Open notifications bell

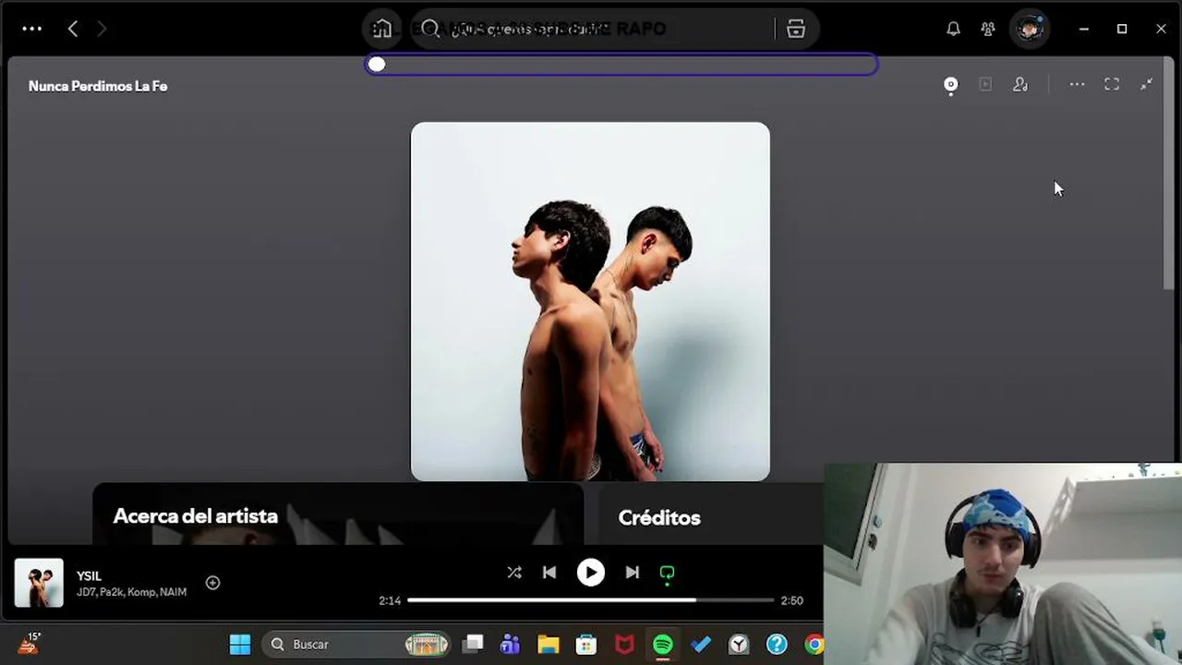pos(953,29)
